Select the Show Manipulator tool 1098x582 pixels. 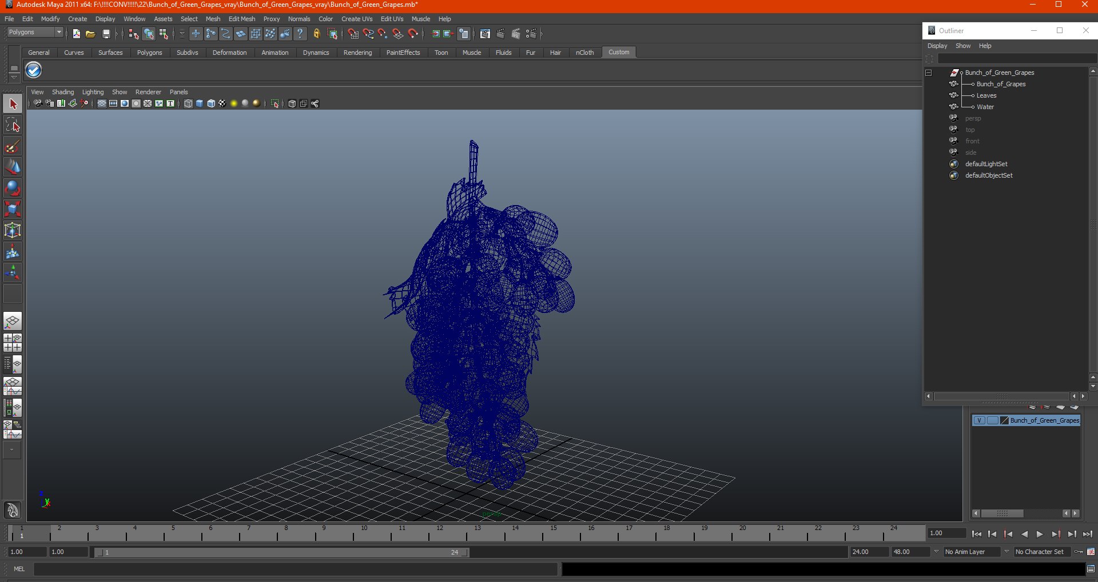[13, 272]
